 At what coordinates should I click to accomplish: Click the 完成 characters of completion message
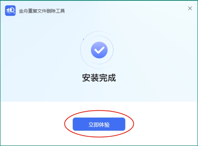pyautogui.click(x=107, y=78)
